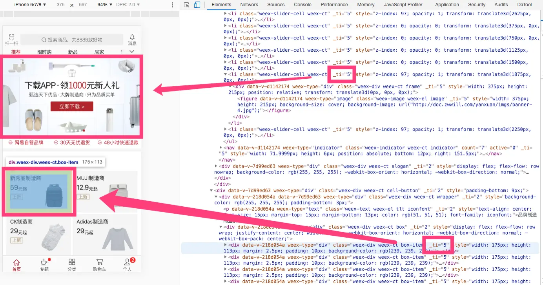
Task: Open the Performance tab
Action: click(x=334, y=5)
